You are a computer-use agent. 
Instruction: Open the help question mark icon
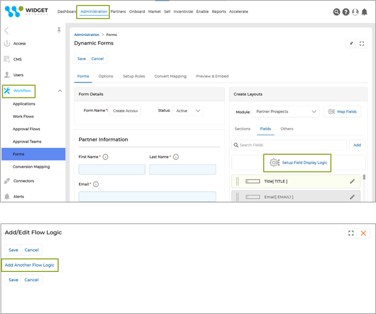pos(346,11)
